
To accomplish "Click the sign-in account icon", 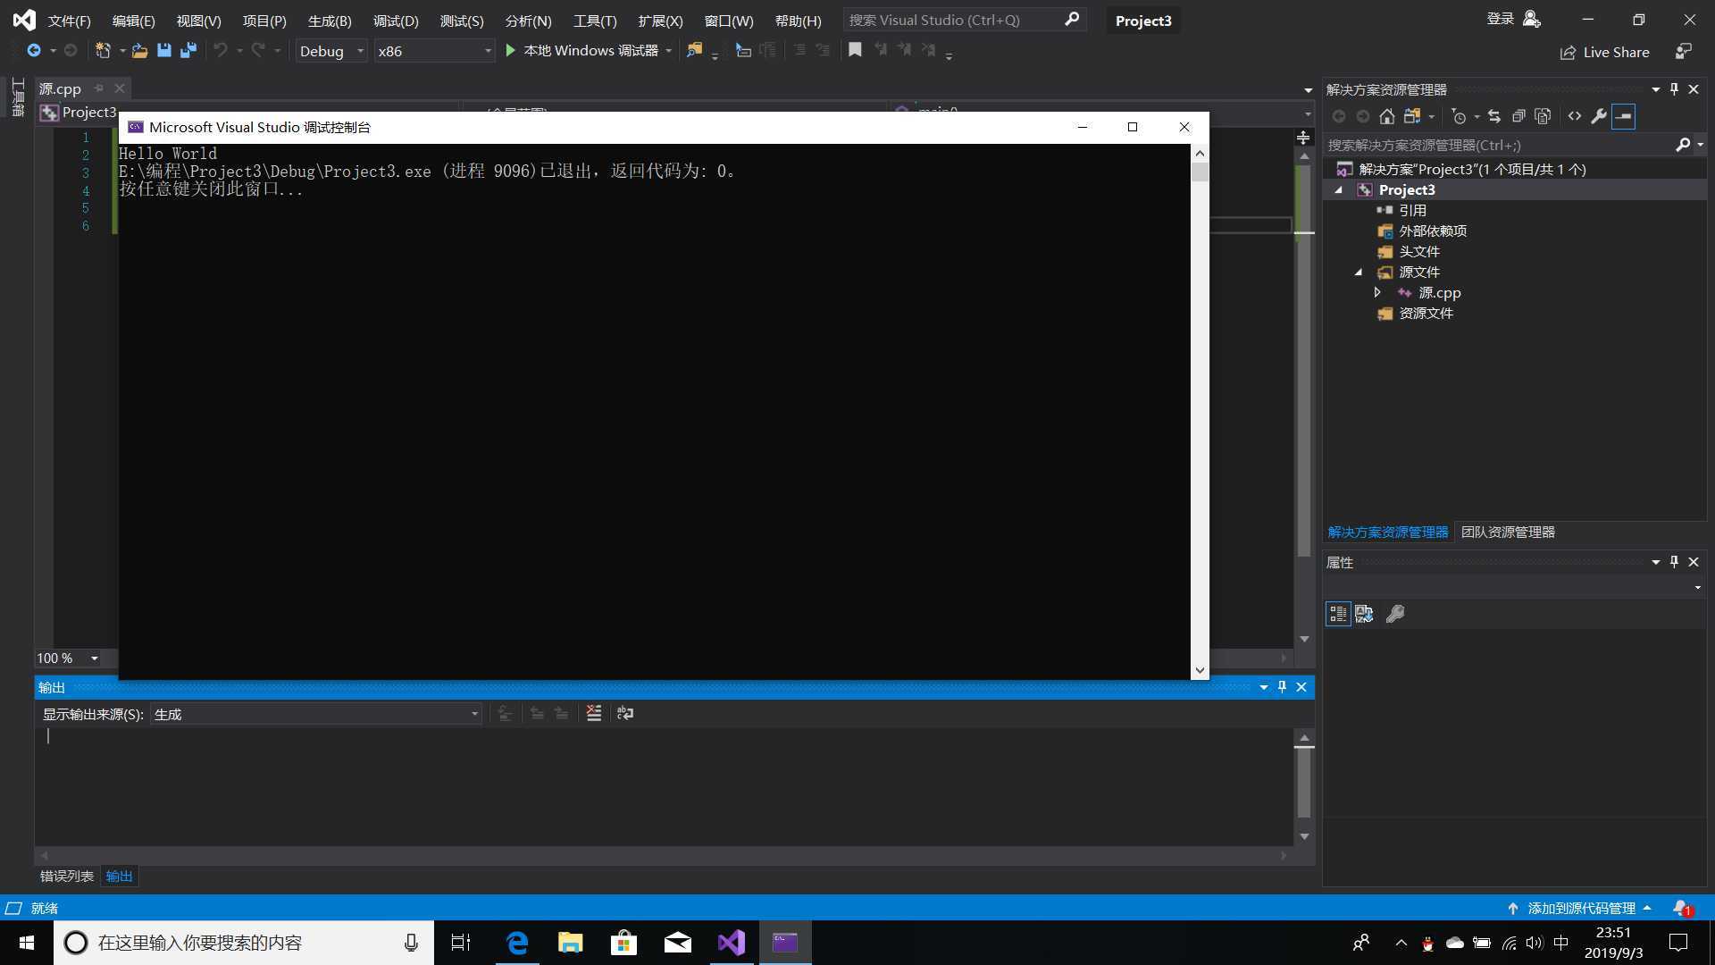I will coord(1532,20).
